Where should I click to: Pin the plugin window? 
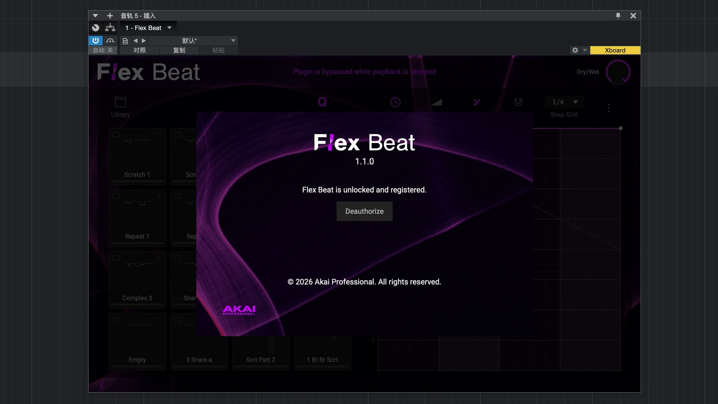click(618, 16)
